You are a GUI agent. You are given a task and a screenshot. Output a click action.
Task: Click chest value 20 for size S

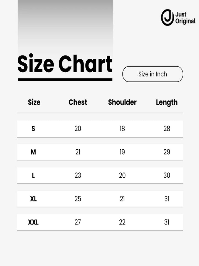tap(78, 129)
